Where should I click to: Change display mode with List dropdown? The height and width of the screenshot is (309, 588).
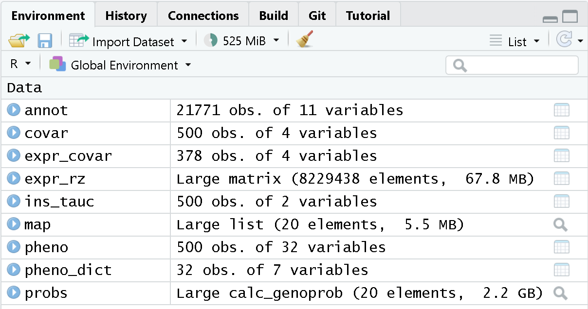point(515,41)
